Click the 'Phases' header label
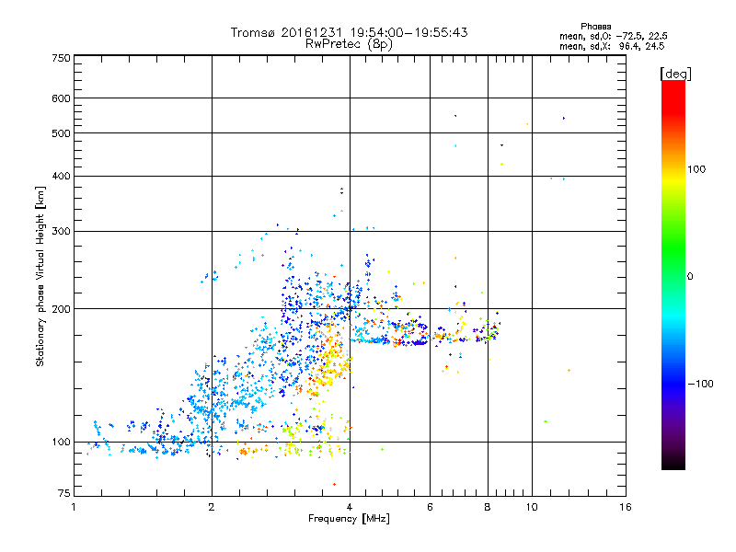Image resolution: width=736 pixels, height=552 pixels. point(595,27)
